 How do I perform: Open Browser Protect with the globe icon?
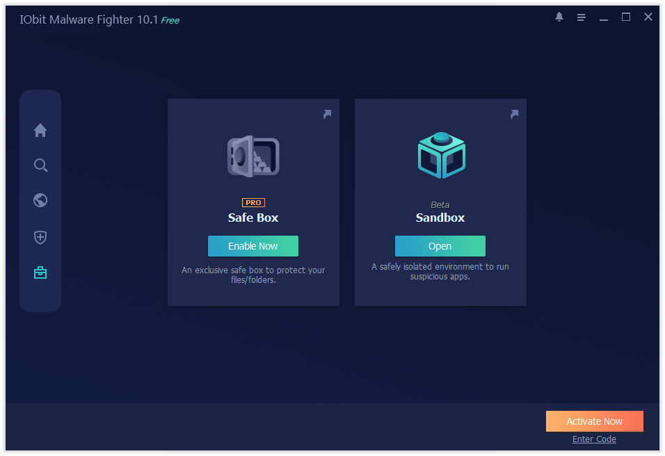(x=40, y=200)
